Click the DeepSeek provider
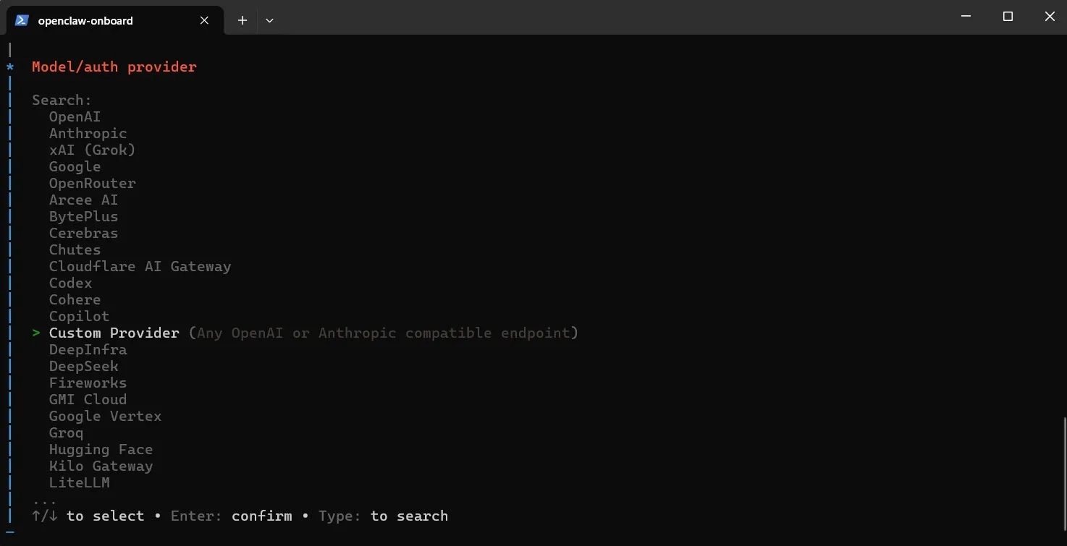Image resolution: width=1067 pixels, height=546 pixels. tap(83, 366)
